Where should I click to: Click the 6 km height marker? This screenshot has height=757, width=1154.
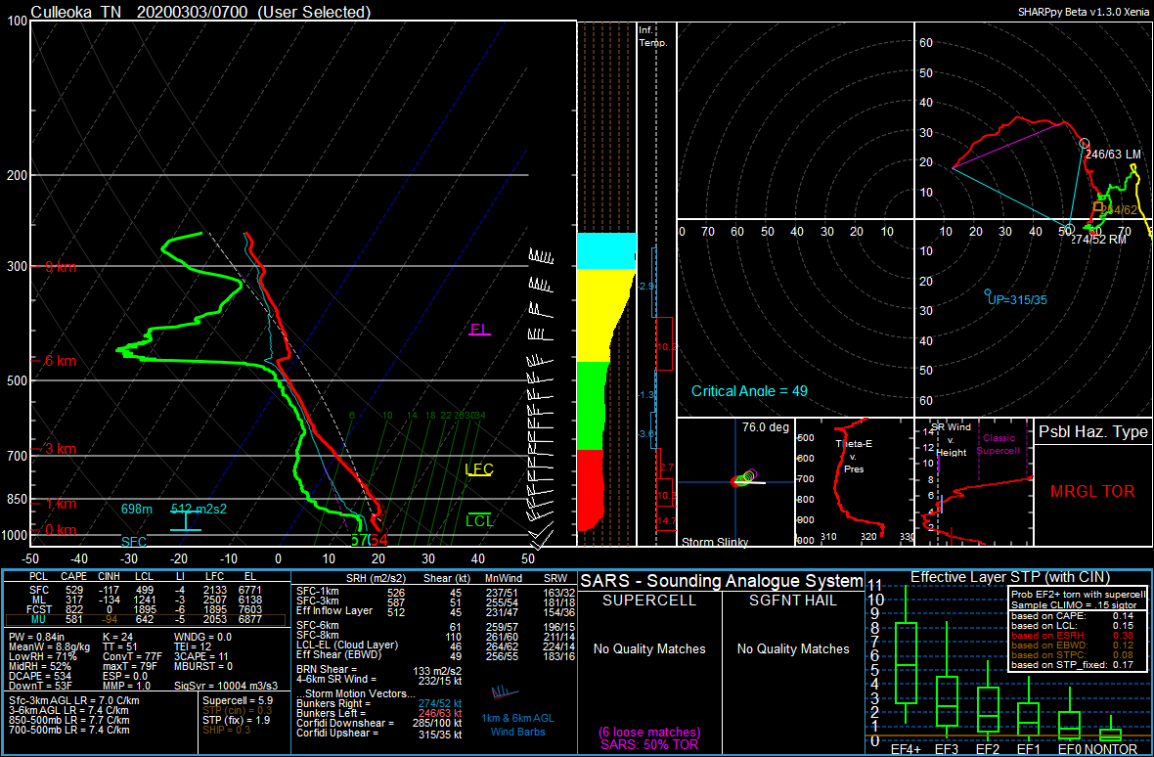[x=55, y=361]
